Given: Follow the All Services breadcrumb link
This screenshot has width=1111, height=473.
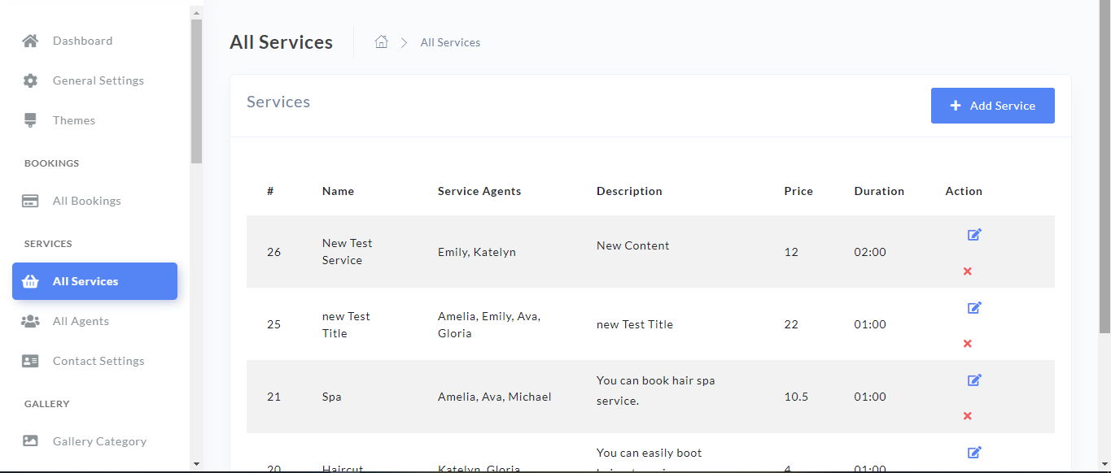Looking at the screenshot, I should tap(450, 41).
